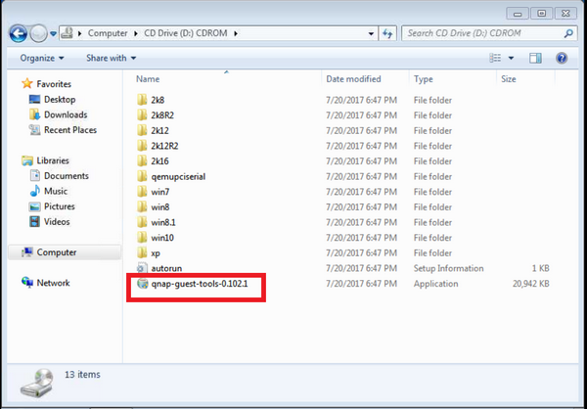
Task: Expand the arrow after CDROM breadcrumb
Action: (236, 33)
